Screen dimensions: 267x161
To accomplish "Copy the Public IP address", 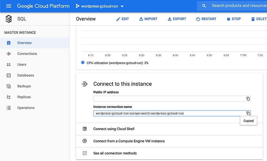I will click(x=248, y=99).
